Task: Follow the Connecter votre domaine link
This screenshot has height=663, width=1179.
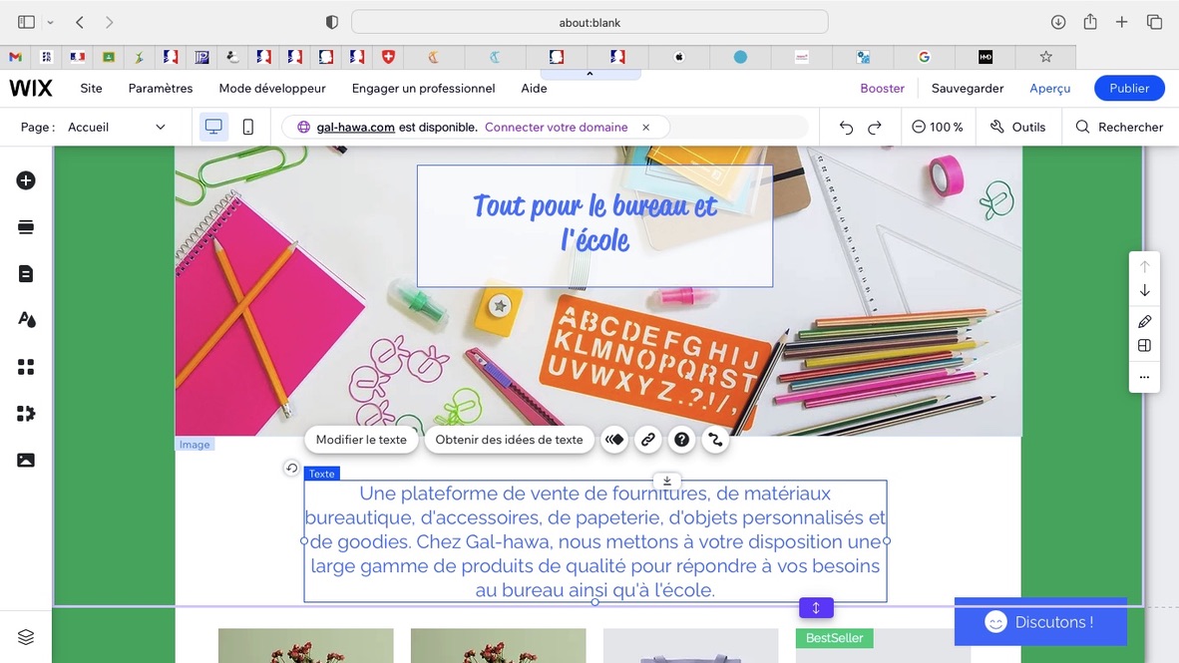Action: tap(556, 127)
